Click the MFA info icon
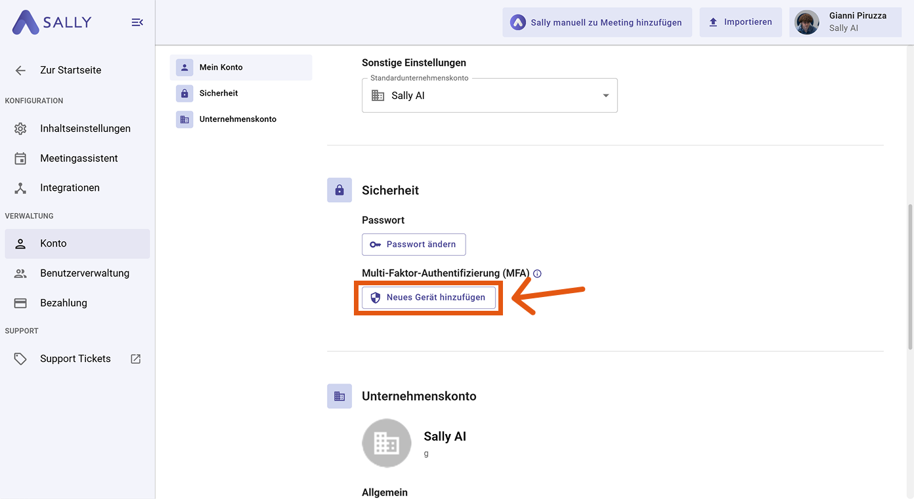Image resolution: width=914 pixels, height=499 pixels. pyautogui.click(x=537, y=273)
